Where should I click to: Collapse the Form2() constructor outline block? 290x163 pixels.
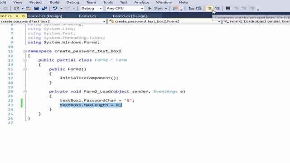(25, 69)
